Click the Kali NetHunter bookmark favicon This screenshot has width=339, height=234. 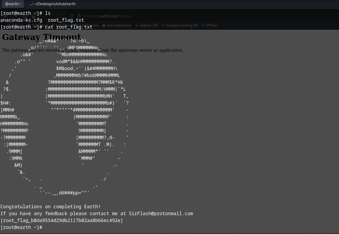click(x=104, y=25)
